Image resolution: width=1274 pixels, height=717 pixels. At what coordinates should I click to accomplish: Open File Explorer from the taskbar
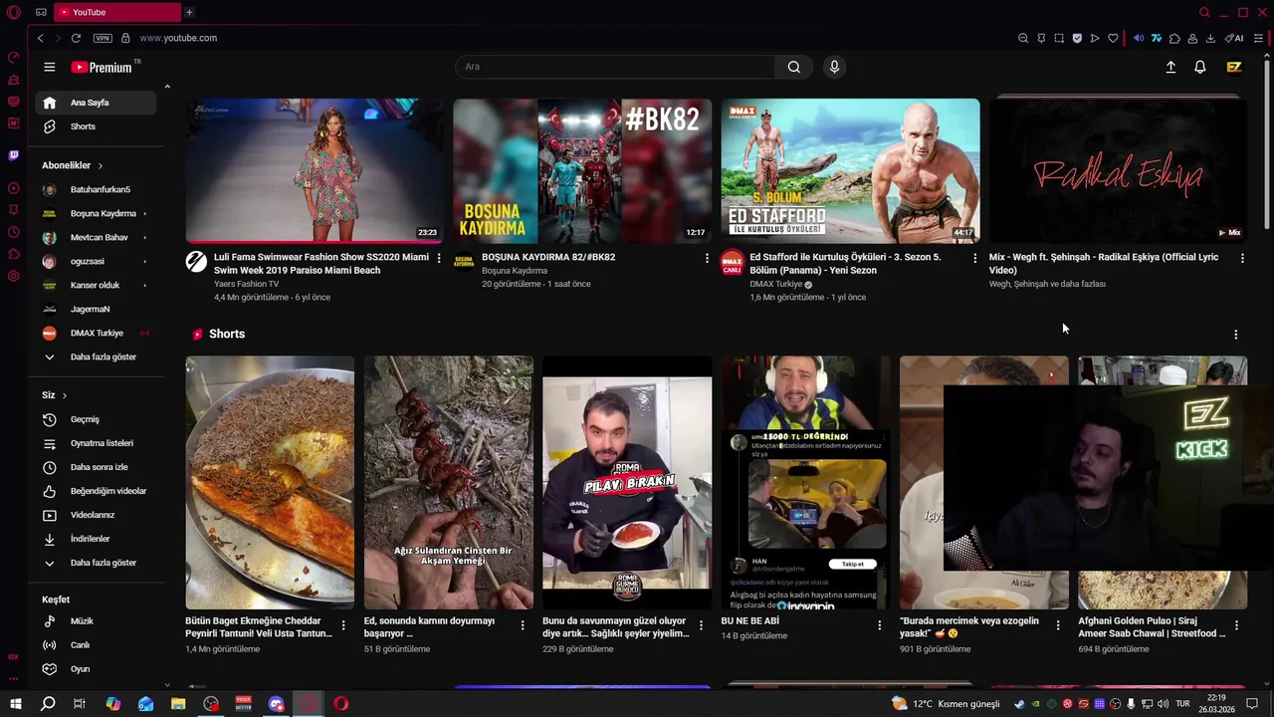tap(178, 704)
